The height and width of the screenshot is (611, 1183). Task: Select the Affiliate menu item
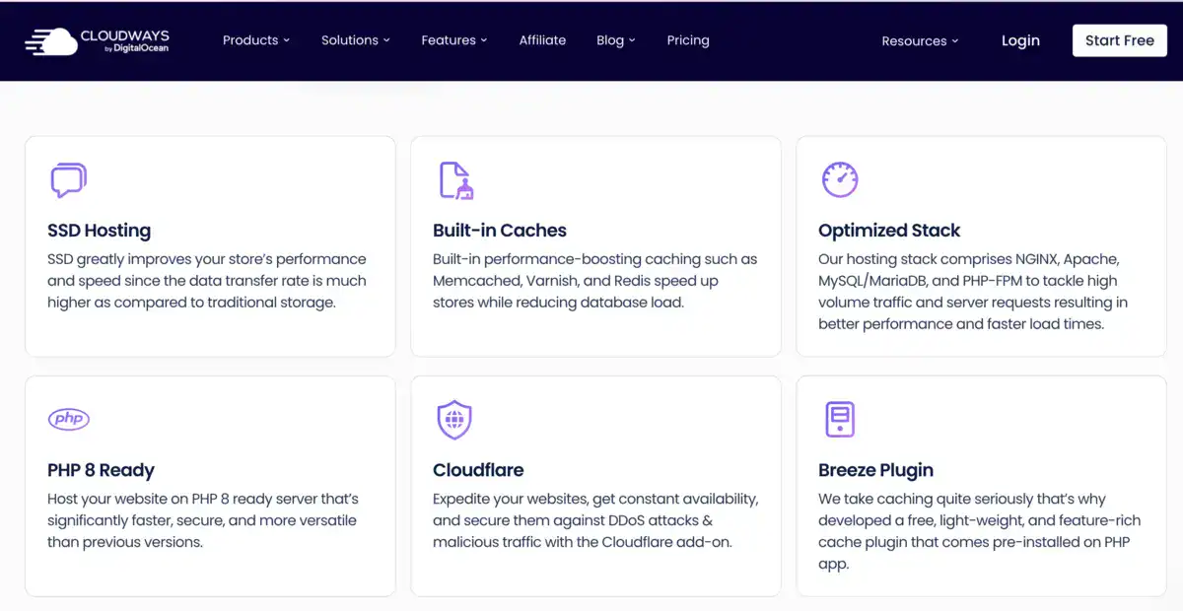coord(542,40)
